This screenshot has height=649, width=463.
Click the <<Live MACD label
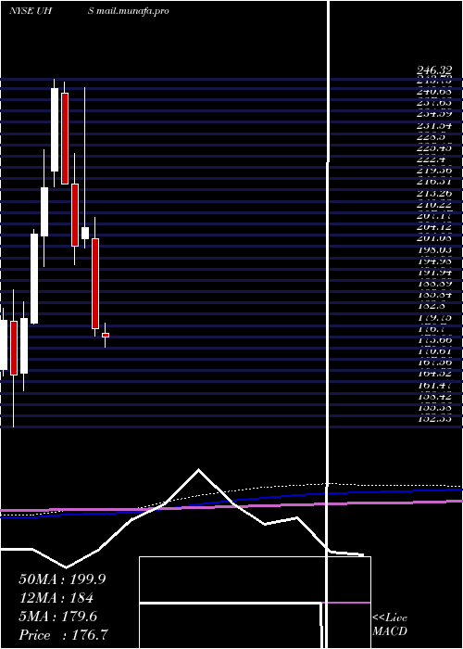click(390, 624)
